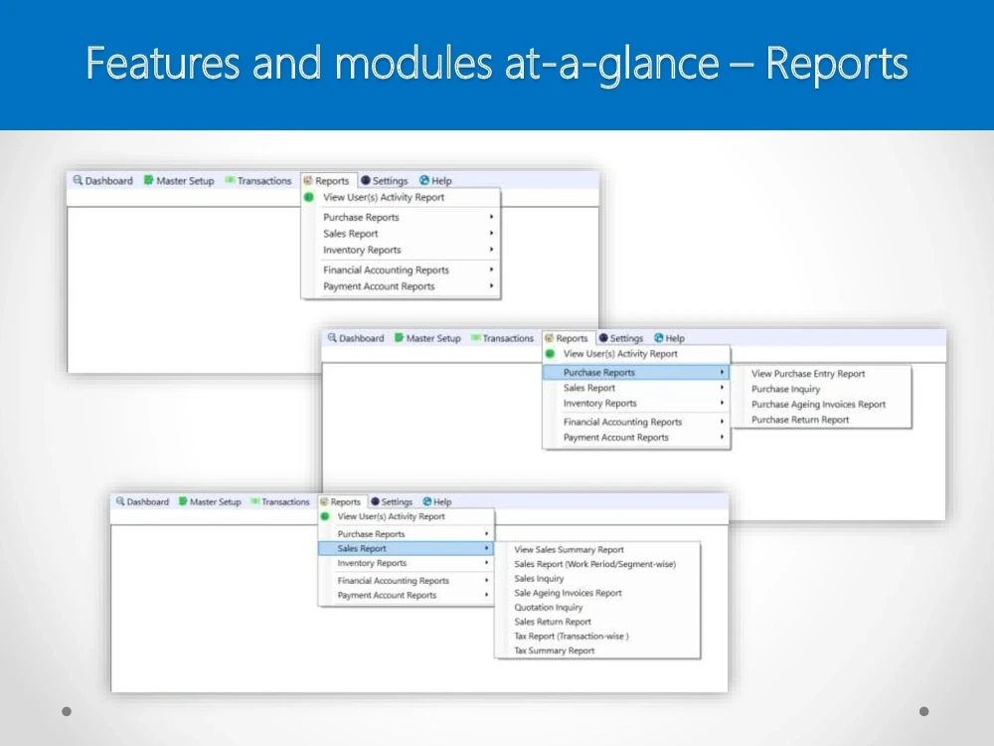Click Dashboard magnifier icon in top window
The image size is (994, 746).
(x=78, y=180)
